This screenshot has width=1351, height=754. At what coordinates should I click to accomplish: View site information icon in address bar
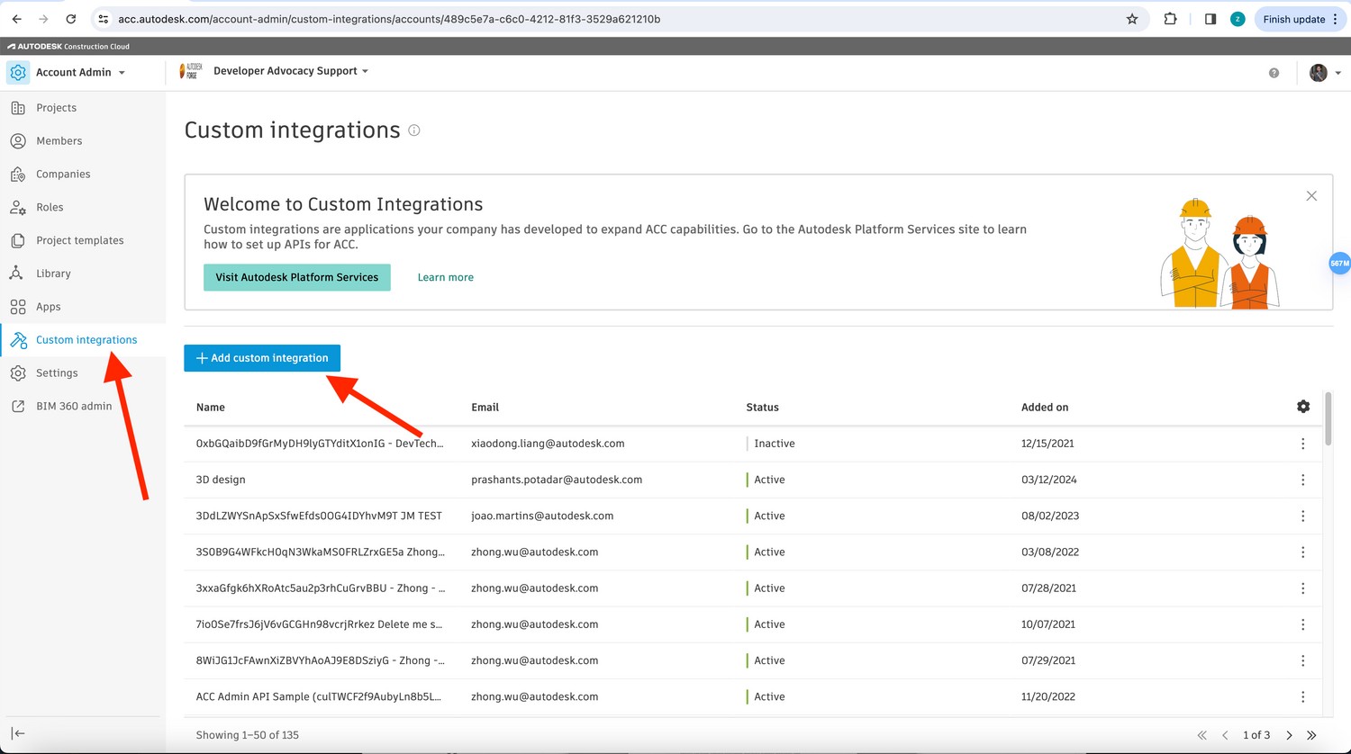pyautogui.click(x=103, y=19)
